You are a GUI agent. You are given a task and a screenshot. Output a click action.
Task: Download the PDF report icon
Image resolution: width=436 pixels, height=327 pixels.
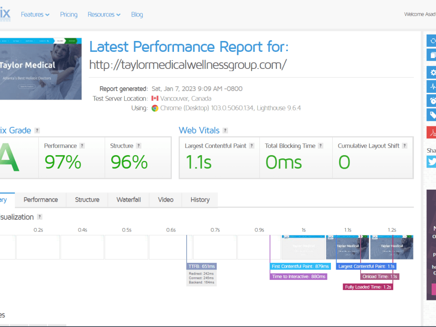coord(432,133)
